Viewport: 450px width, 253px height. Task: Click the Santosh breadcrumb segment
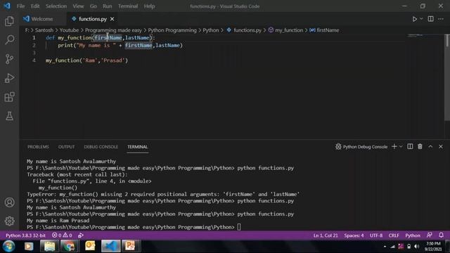point(44,30)
